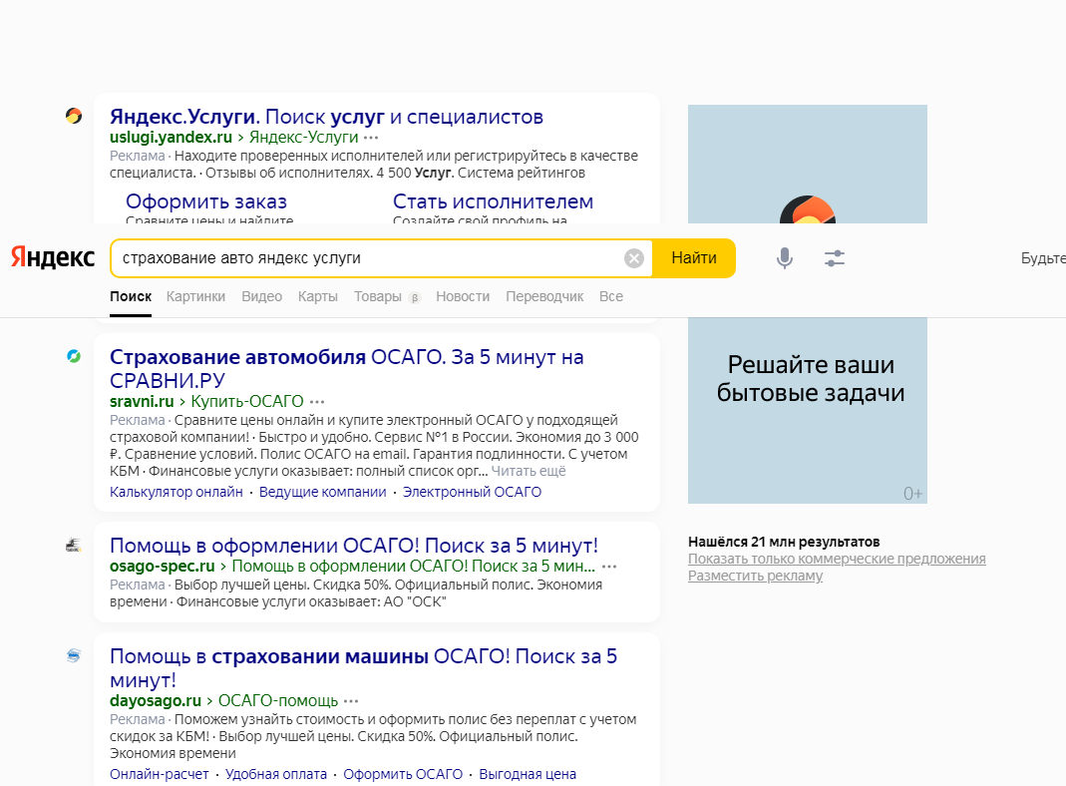The height and width of the screenshot is (786, 1066).
Task: Open Помощь в оформлении ОСАГО result title
Action: tap(354, 546)
